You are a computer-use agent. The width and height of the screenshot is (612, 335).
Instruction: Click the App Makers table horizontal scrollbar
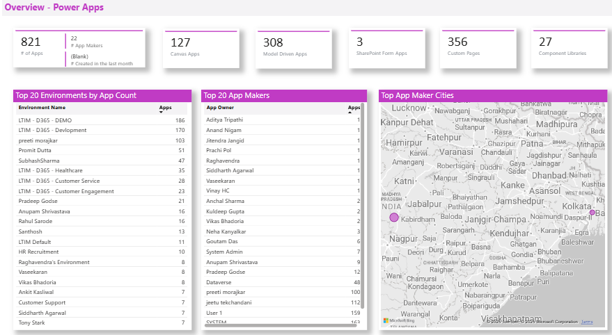pos(278,325)
